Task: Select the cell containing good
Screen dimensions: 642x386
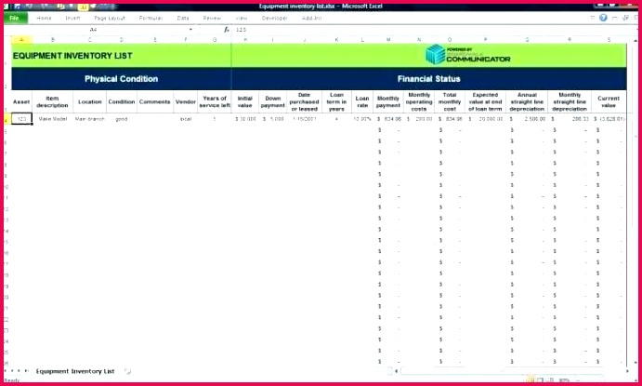Action: (122, 119)
